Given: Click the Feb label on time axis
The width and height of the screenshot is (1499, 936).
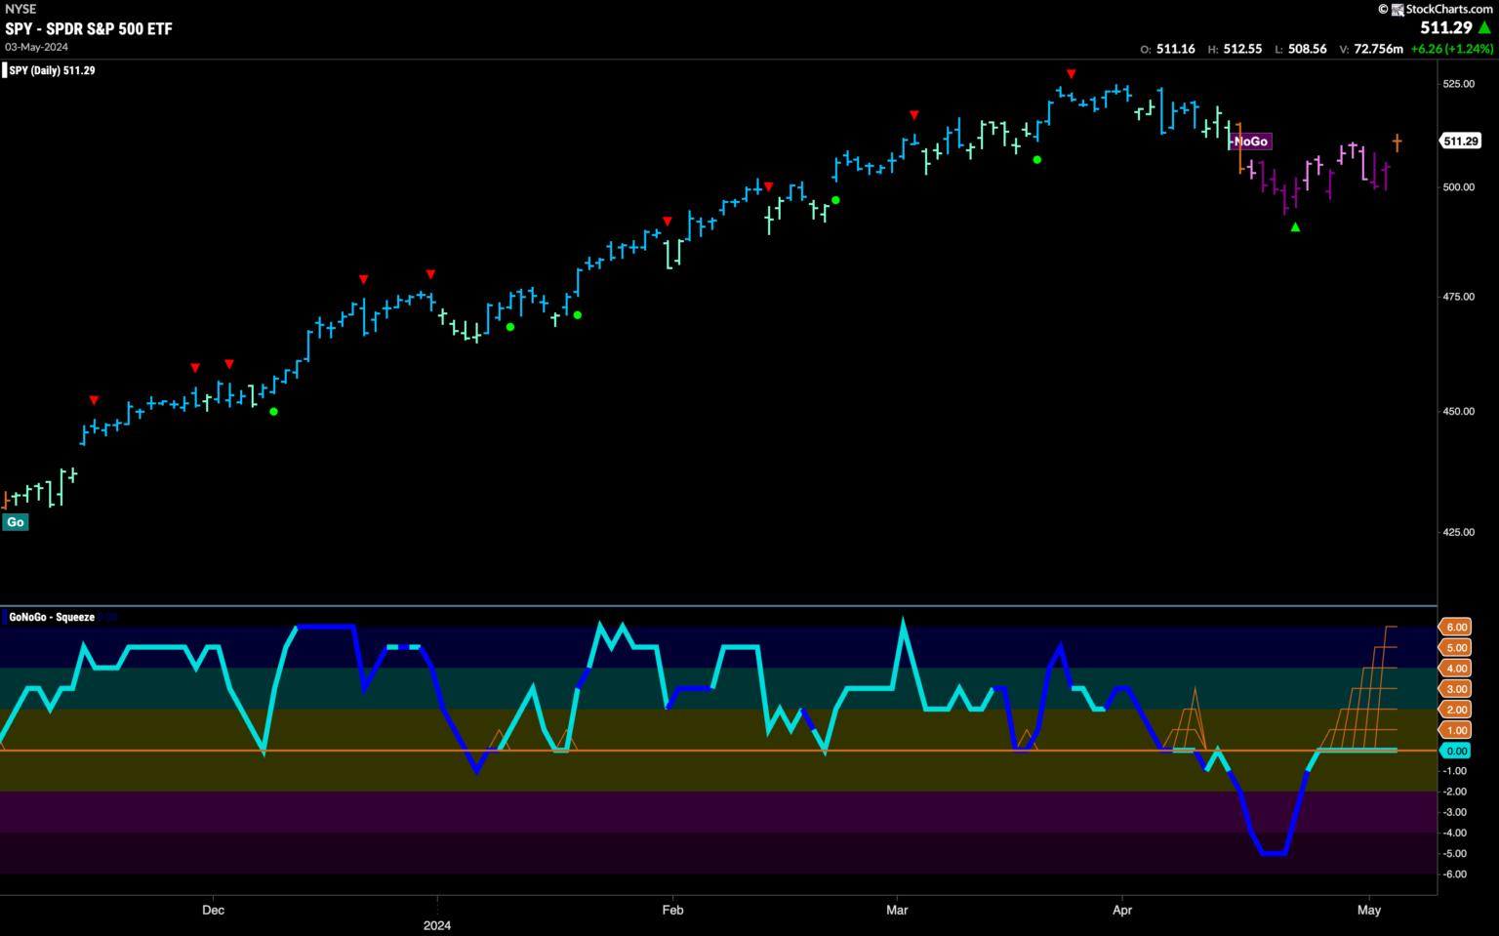Looking at the screenshot, I should click(672, 910).
